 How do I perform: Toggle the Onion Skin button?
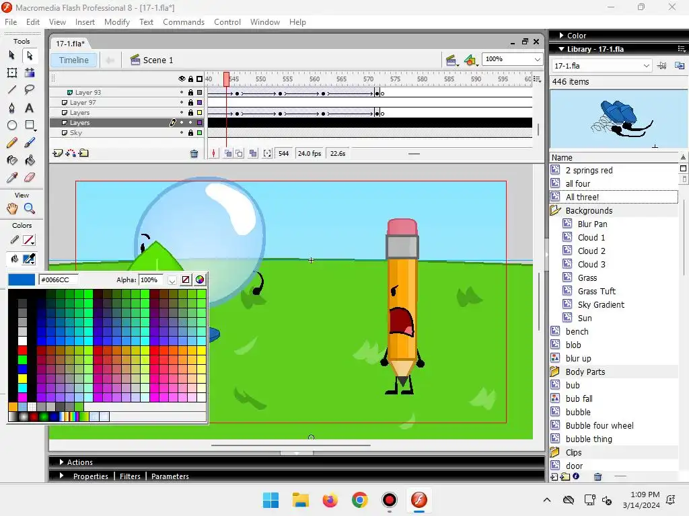[x=227, y=154]
